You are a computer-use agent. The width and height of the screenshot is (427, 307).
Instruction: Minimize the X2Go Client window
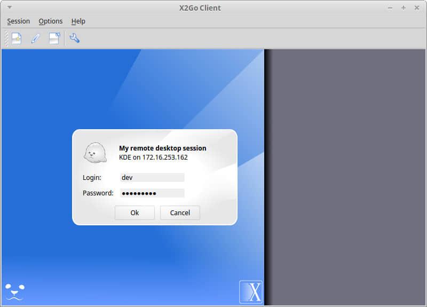tap(390, 8)
